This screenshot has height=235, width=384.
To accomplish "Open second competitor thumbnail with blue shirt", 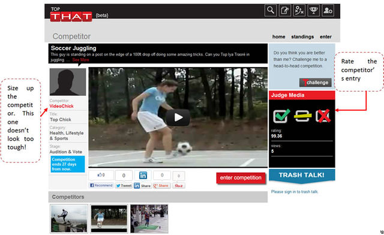I will click(x=109, y=218).
